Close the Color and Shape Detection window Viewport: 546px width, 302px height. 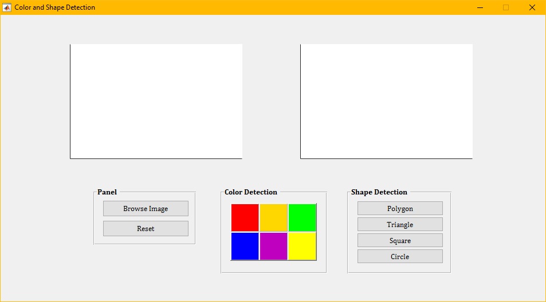click(532, 7)
